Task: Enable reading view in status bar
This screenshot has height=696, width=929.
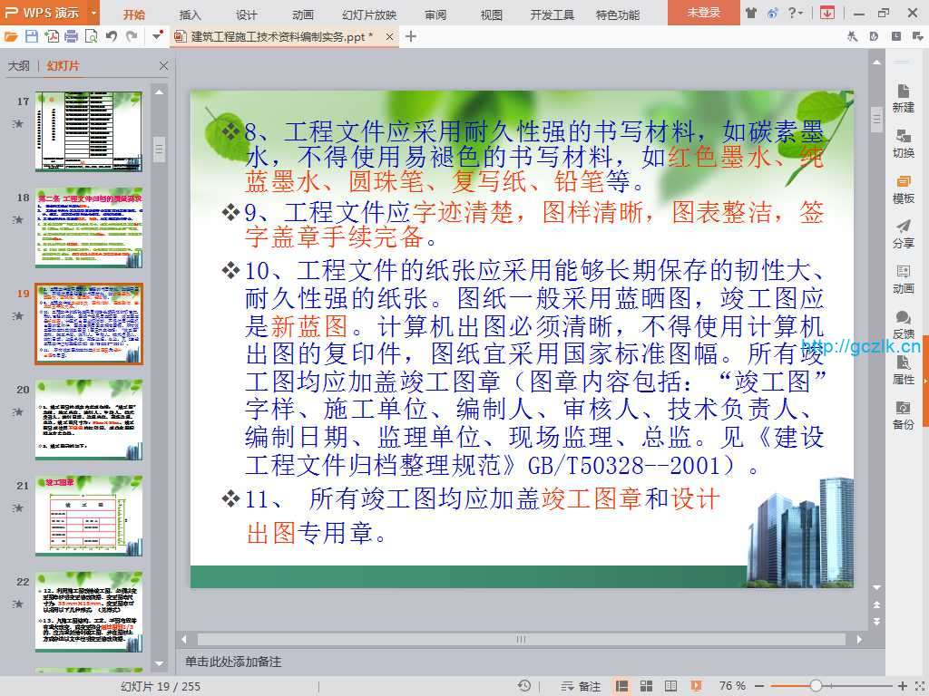Action: 669,686
